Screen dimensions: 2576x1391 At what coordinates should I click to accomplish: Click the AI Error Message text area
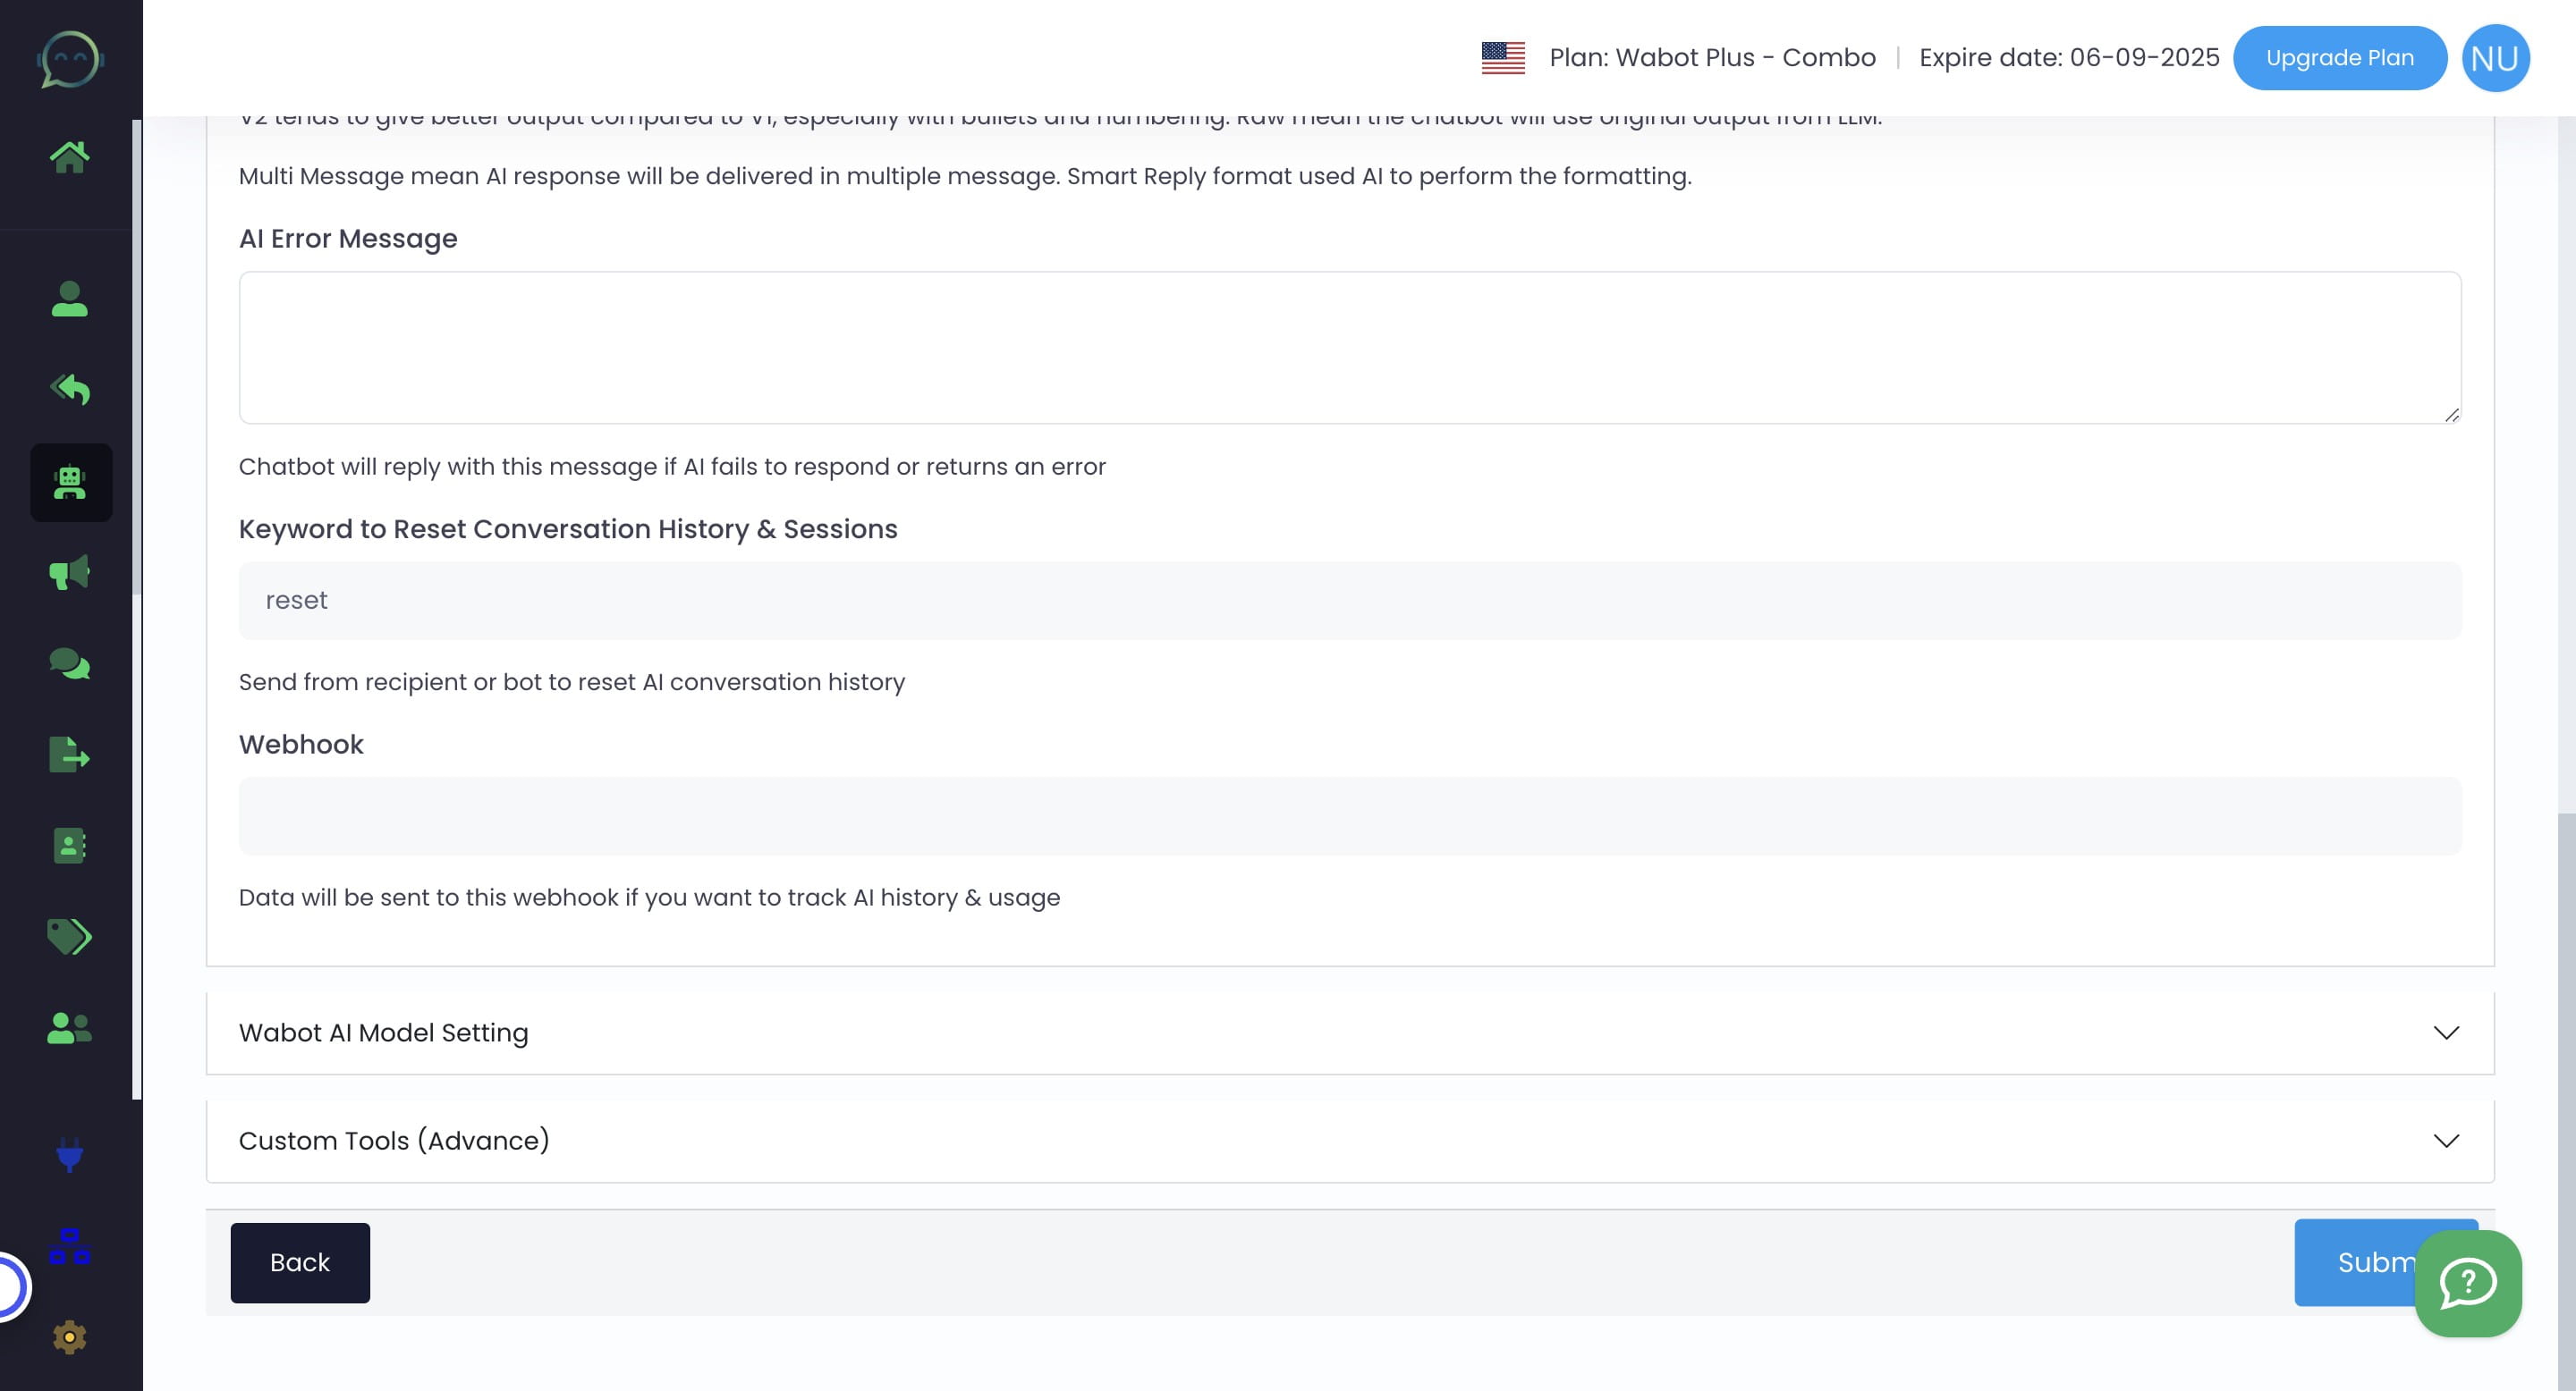point(1350,347)
